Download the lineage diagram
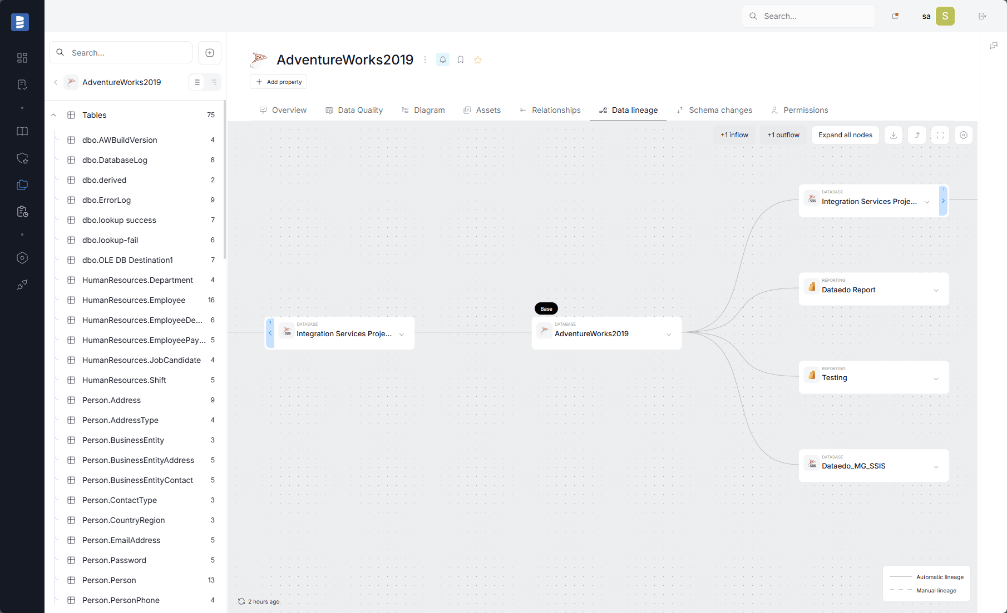Image resolution: width=1007 pixels, height=613 pixels. coord(894,135)
